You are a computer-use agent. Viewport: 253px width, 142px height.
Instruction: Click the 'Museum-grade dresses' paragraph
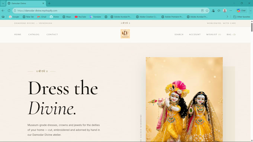tap(64, 130)
